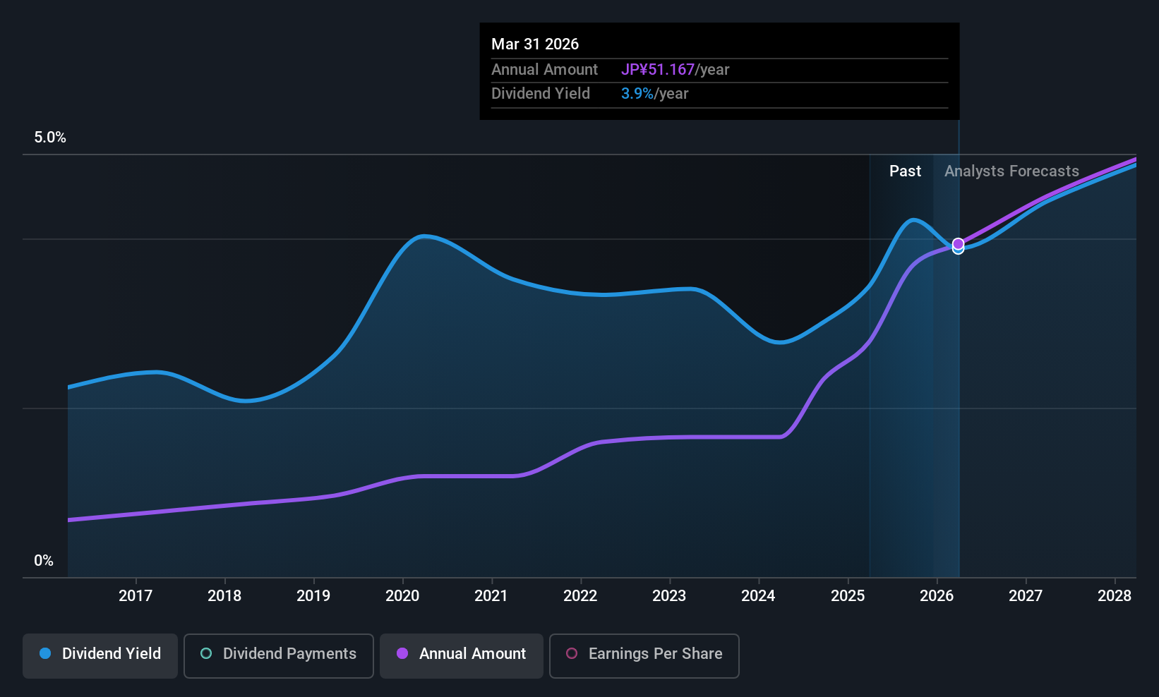Click the purple dot beside Annual Amount

coord(402,654)
